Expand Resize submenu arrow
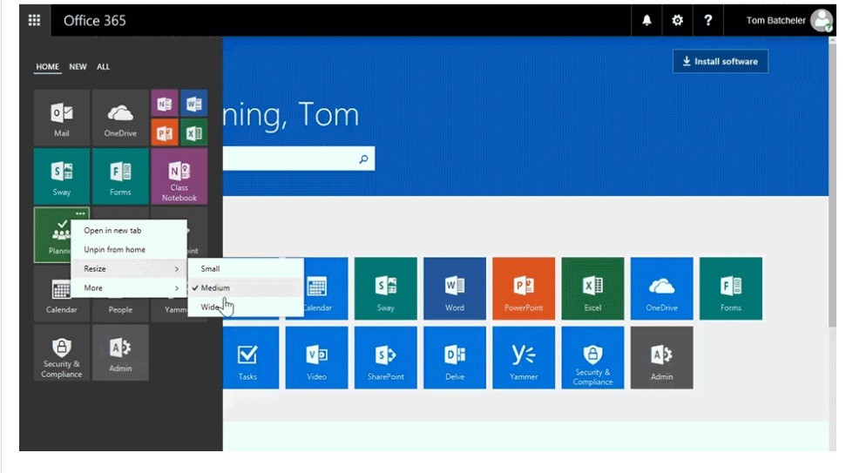 pyautogui.click(x=176, y=268)
